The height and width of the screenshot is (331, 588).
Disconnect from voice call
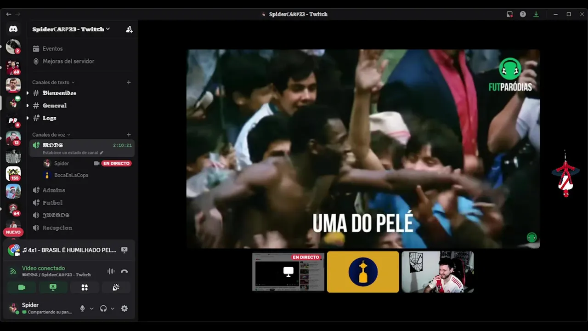point(124,271)
